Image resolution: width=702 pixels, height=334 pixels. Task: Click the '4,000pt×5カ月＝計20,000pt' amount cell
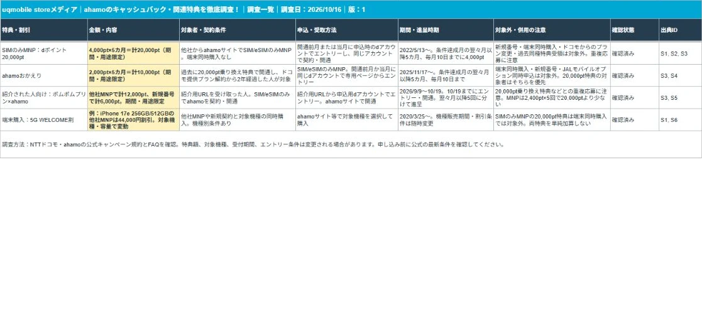click(x=133, y=53)
